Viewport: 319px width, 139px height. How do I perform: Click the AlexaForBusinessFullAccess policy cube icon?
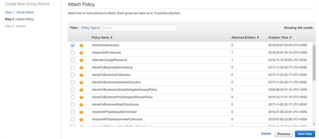[x=81, y=75]
